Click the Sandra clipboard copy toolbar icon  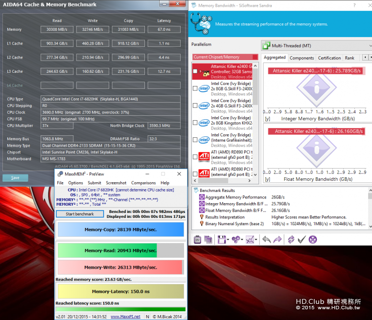197,240
